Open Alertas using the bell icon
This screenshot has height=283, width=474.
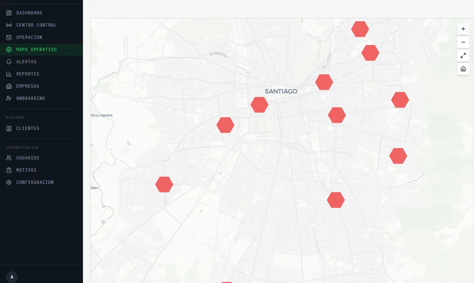(x=9, y=62)
